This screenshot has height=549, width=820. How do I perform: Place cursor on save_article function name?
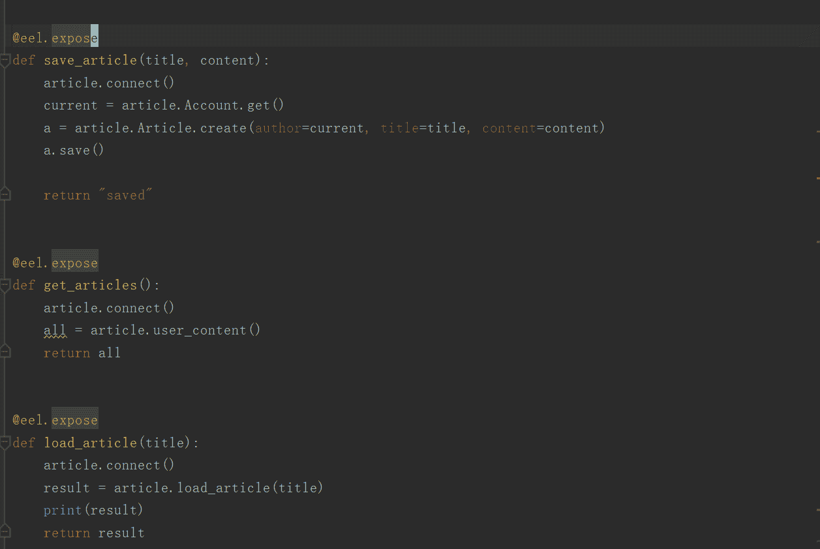click(x=90, y=61)
